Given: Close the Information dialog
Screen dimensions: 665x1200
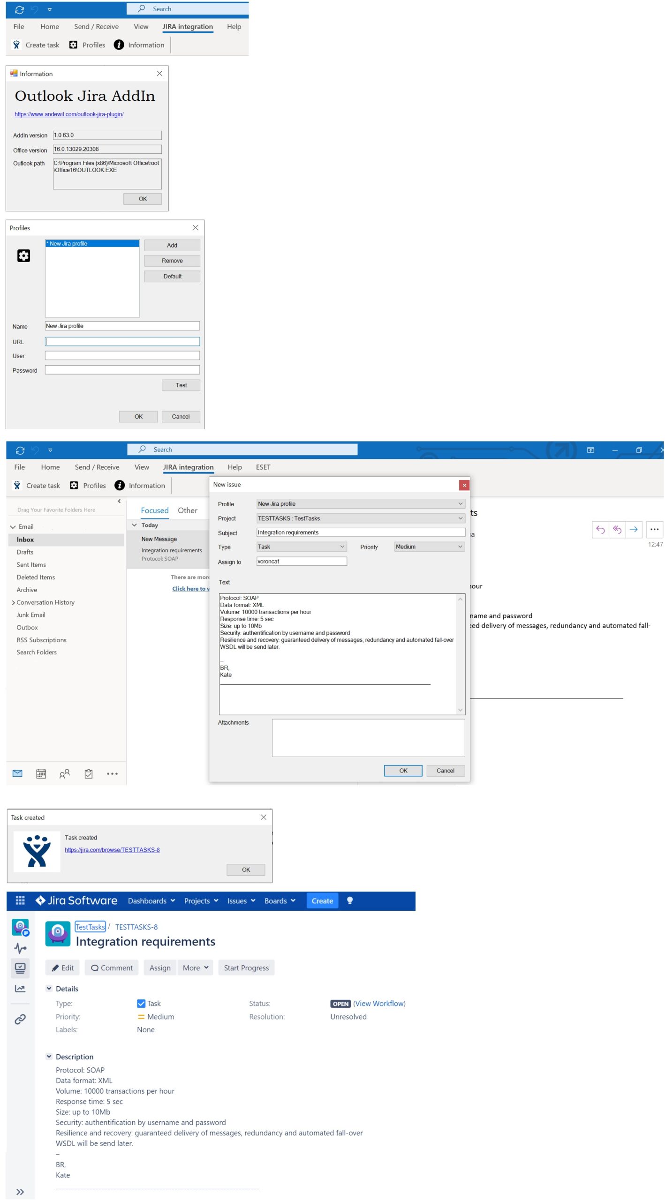Looking at the screenshot, I should 159,74.
